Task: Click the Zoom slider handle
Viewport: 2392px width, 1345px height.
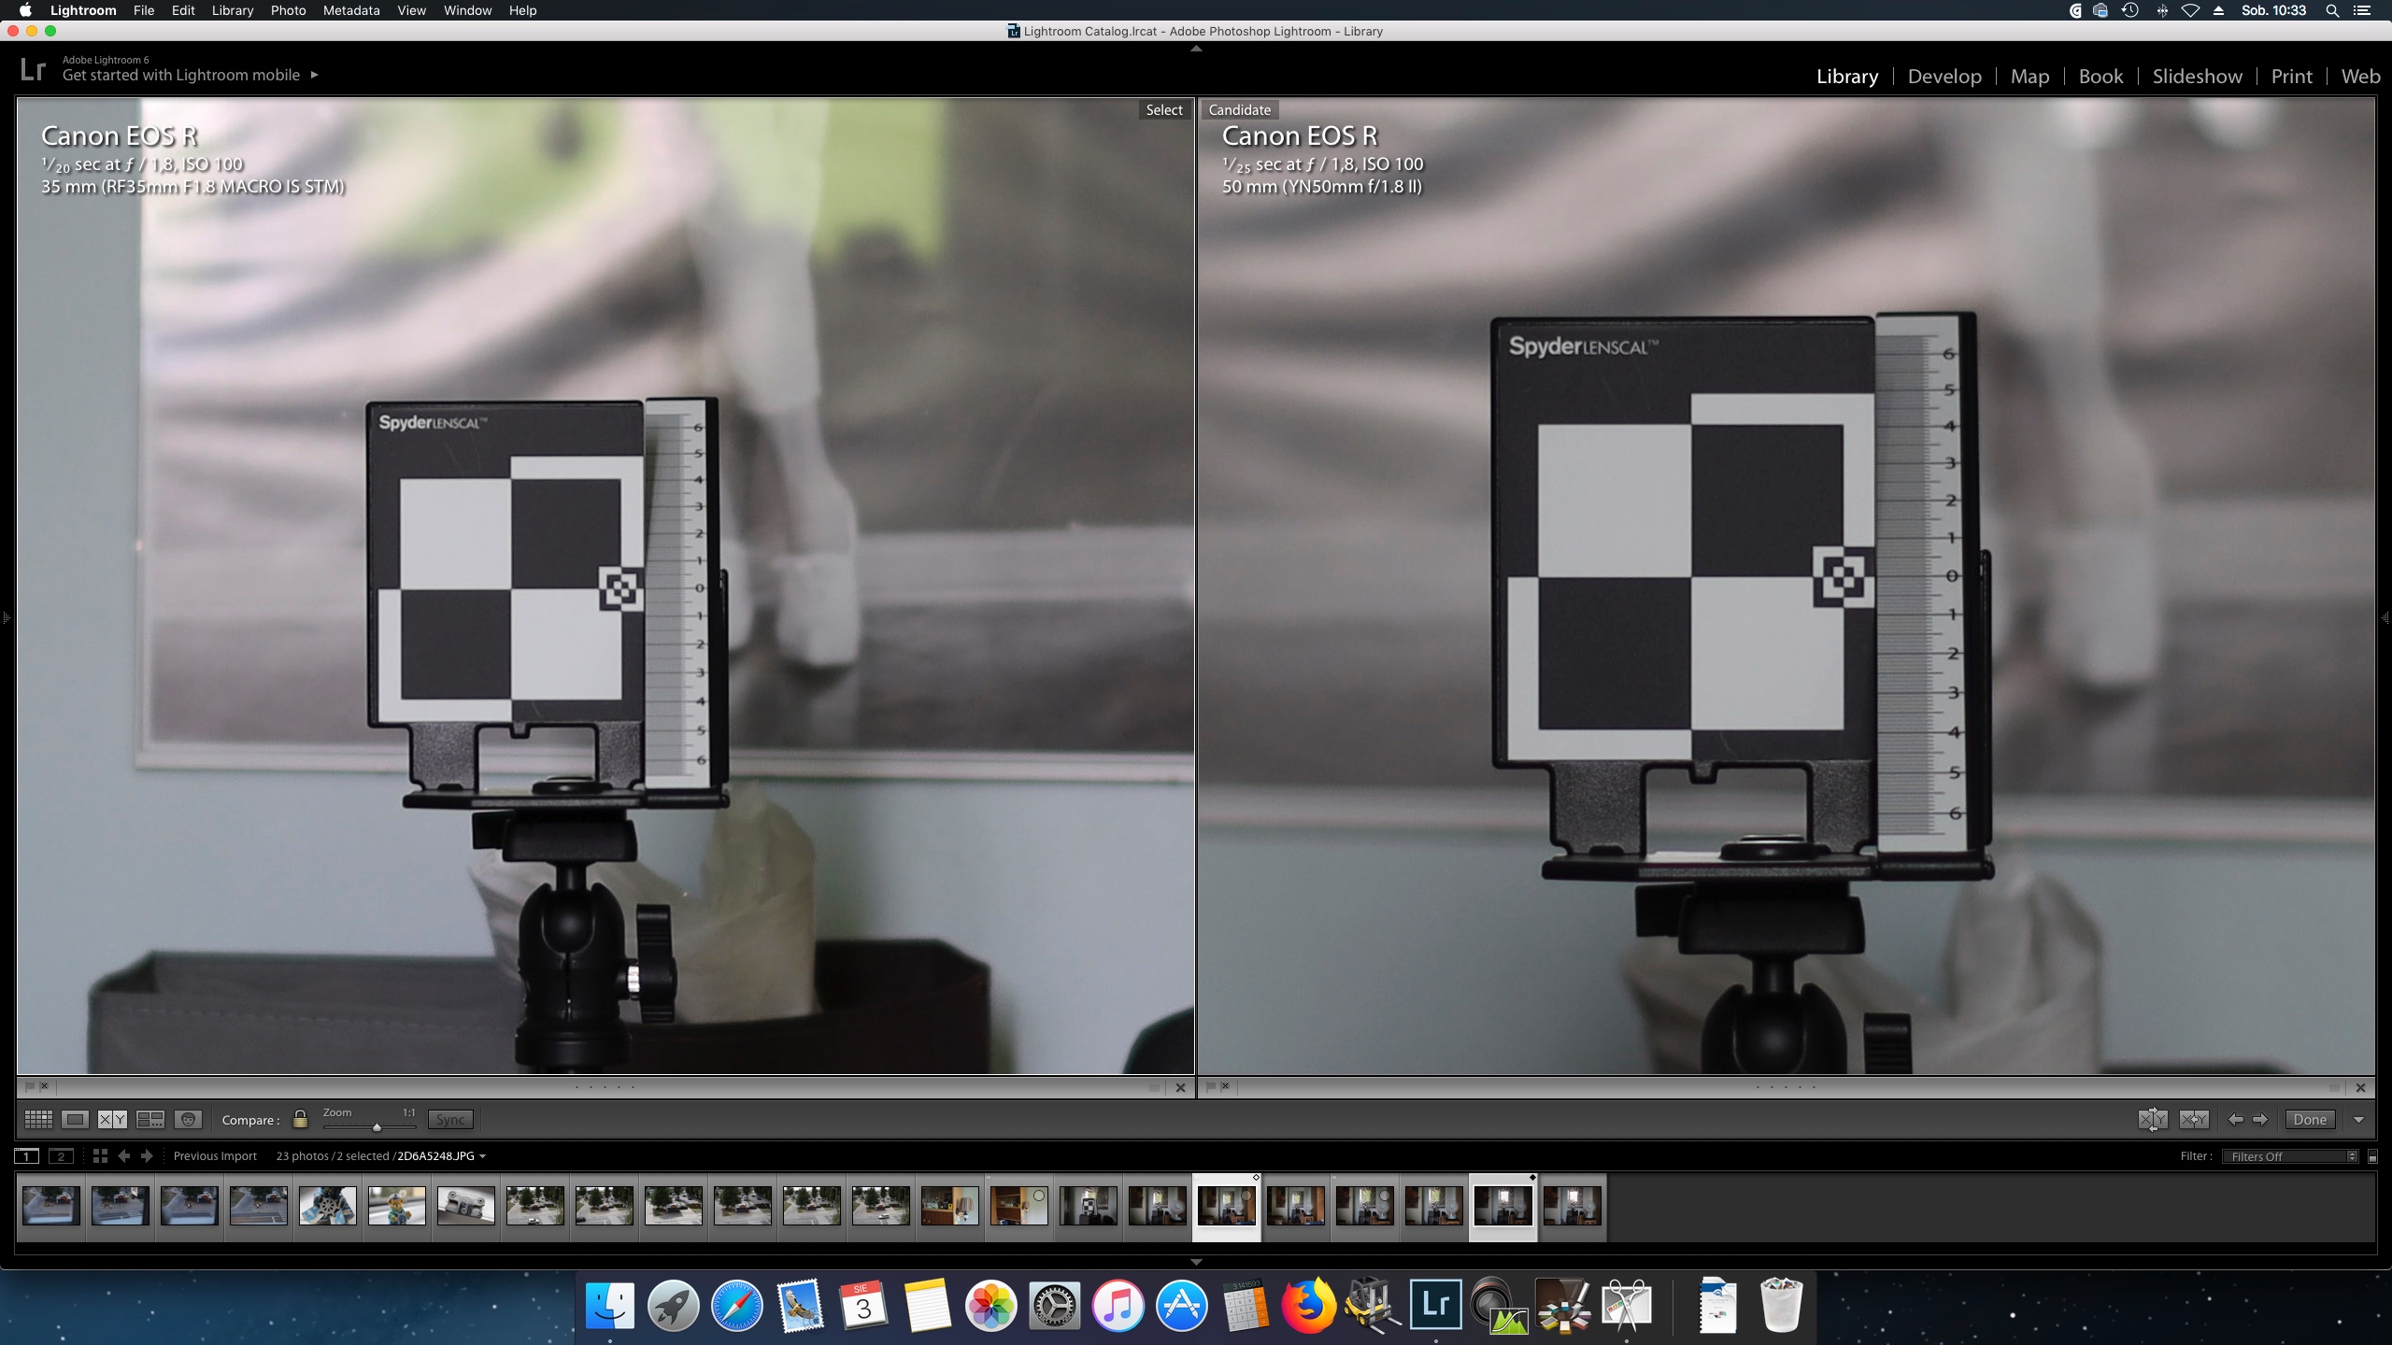Action: point(377,1127)
